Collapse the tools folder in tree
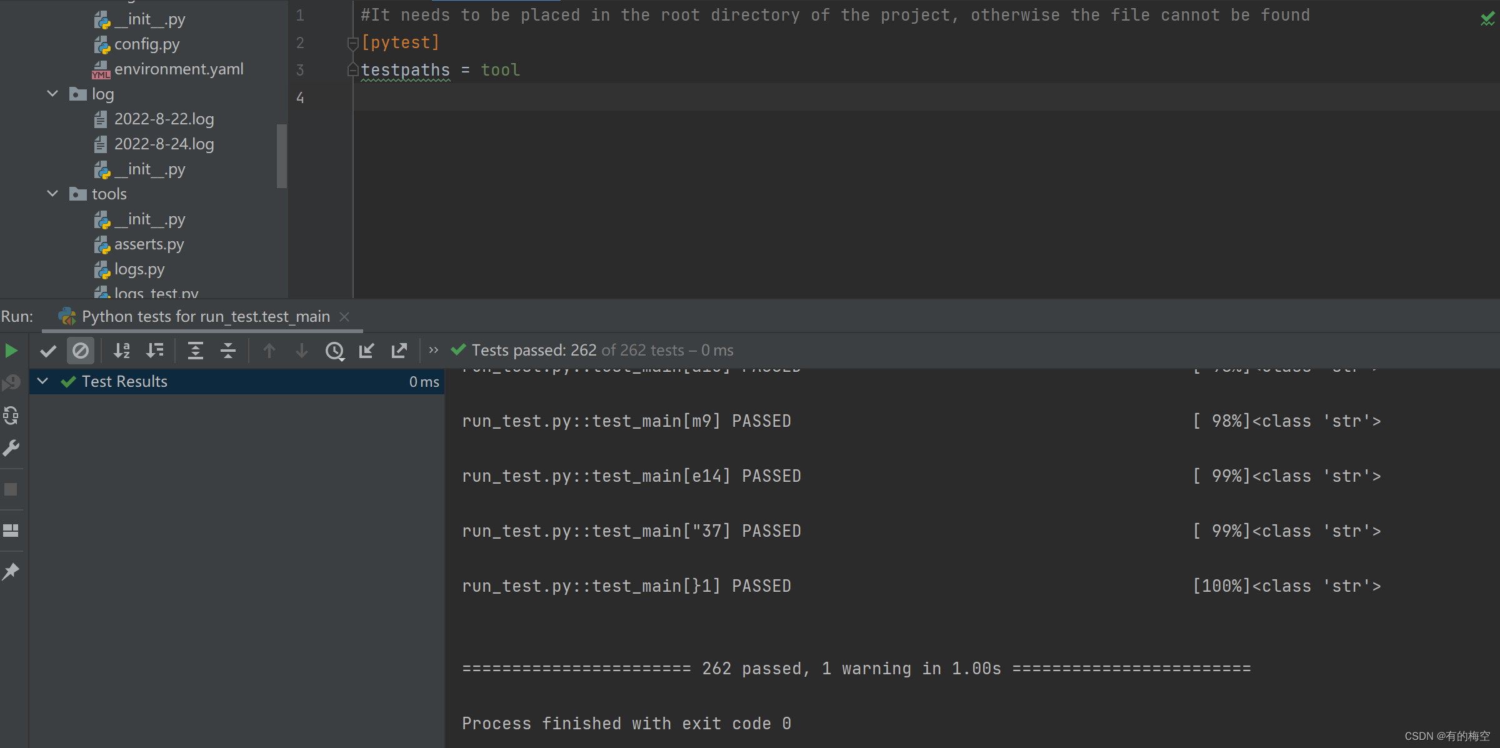The image size is (1500, 748). [x=52, y=194]
